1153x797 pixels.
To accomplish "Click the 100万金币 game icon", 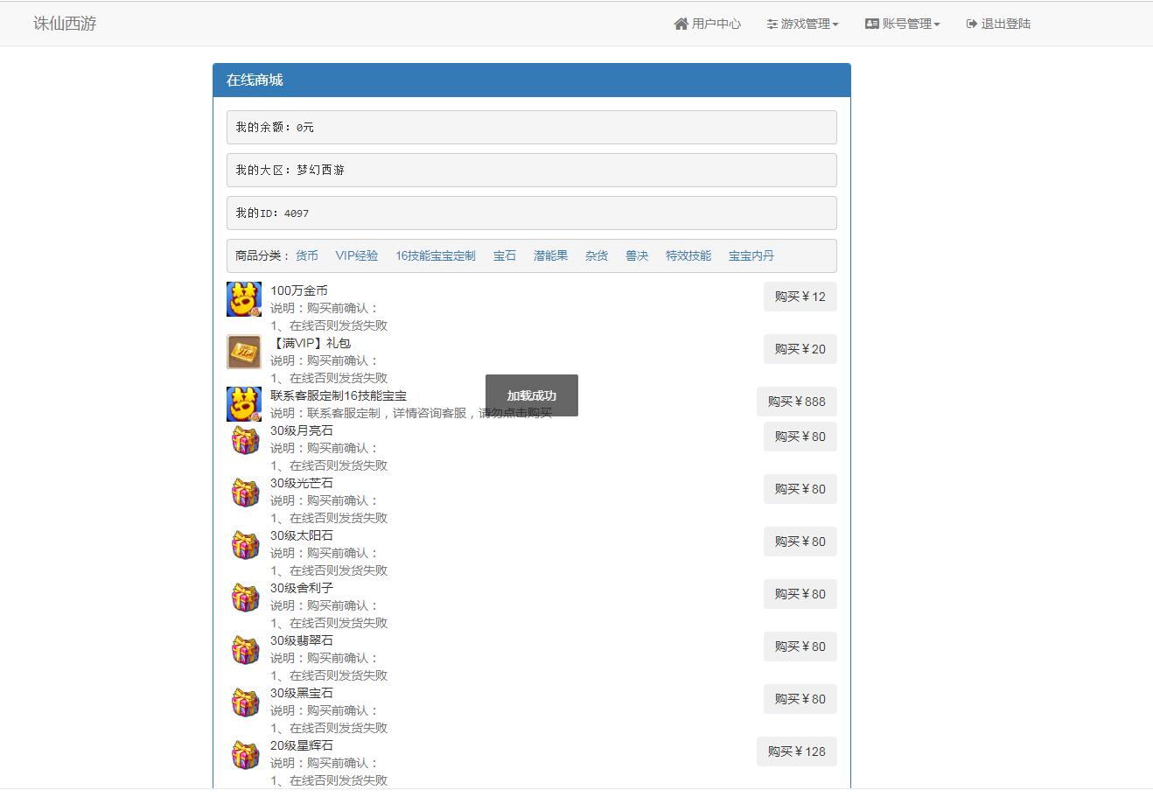I will coord(244,299).
